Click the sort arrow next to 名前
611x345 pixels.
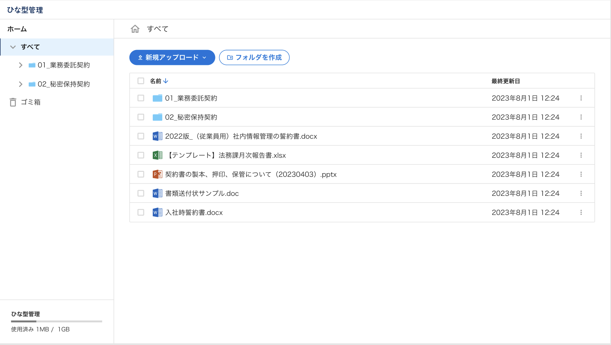point(166,81)
